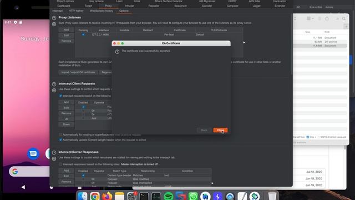The image size is (355, 200).
Task: Tap the Google search bar on the Android emulator
Action: click(29, 172)
